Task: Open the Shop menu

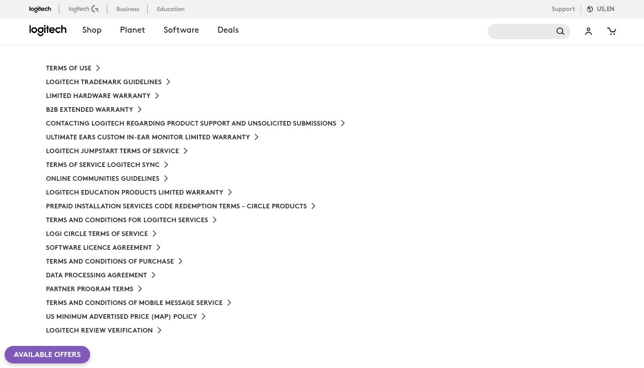Action: [92, 30]
